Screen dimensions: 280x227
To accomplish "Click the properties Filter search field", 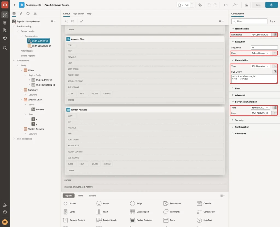I will pos(249,21).
